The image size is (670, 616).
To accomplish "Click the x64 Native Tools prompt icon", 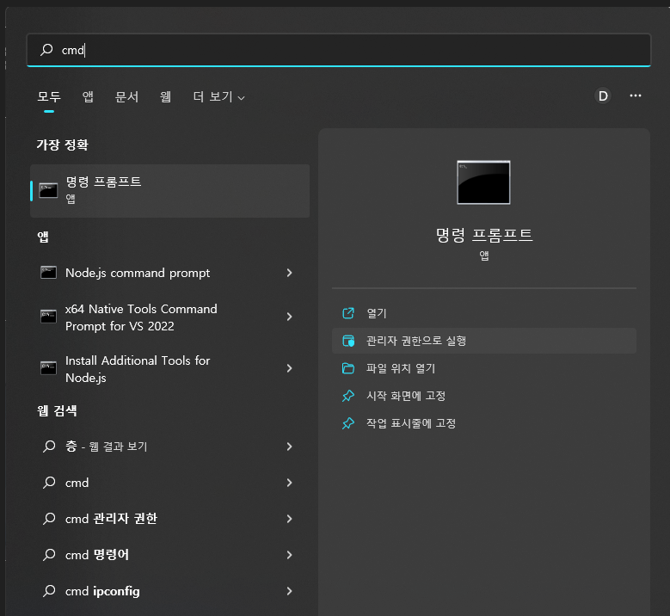I will click(x=48, y=317).
